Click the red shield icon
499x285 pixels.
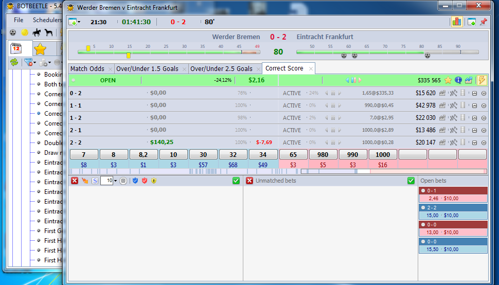tap(145, 181)
